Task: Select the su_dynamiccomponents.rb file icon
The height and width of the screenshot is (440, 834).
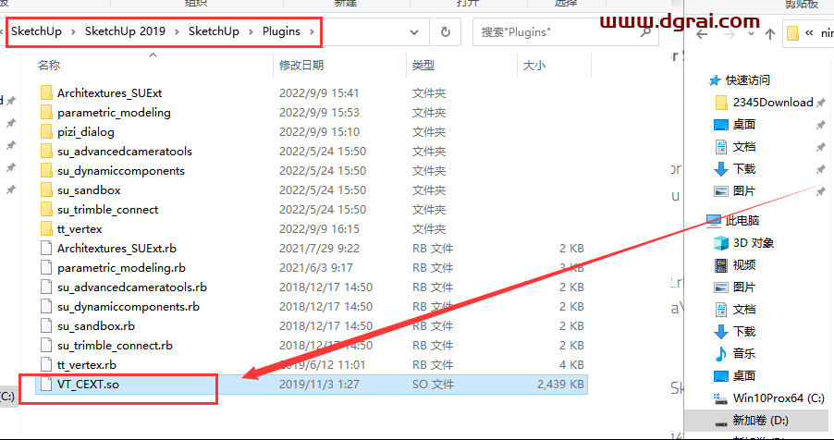Action: [47, 307]
